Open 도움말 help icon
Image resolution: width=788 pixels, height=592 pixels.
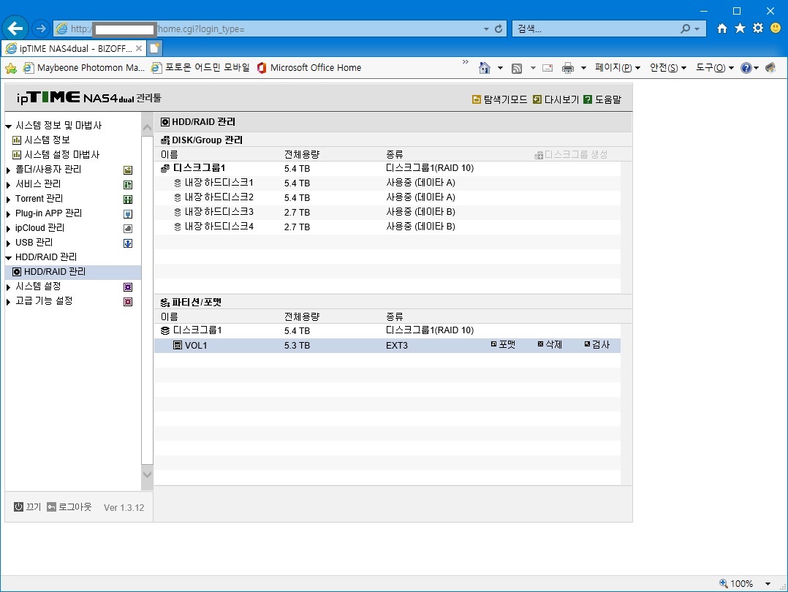(x=588, y=99)
